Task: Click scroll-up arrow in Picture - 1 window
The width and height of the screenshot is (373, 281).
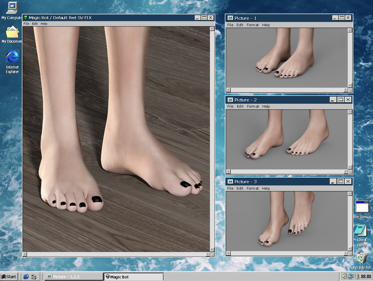Action: pos(350,30)
